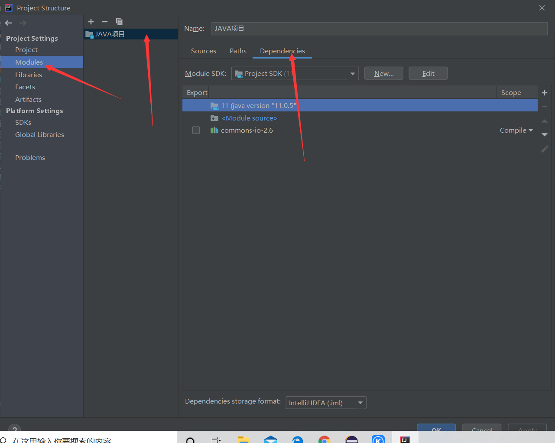Image resolution: width=555 pixels, height=443 pixels.
Task: Click the Module source folder icon
Action: tap(214, 118)
